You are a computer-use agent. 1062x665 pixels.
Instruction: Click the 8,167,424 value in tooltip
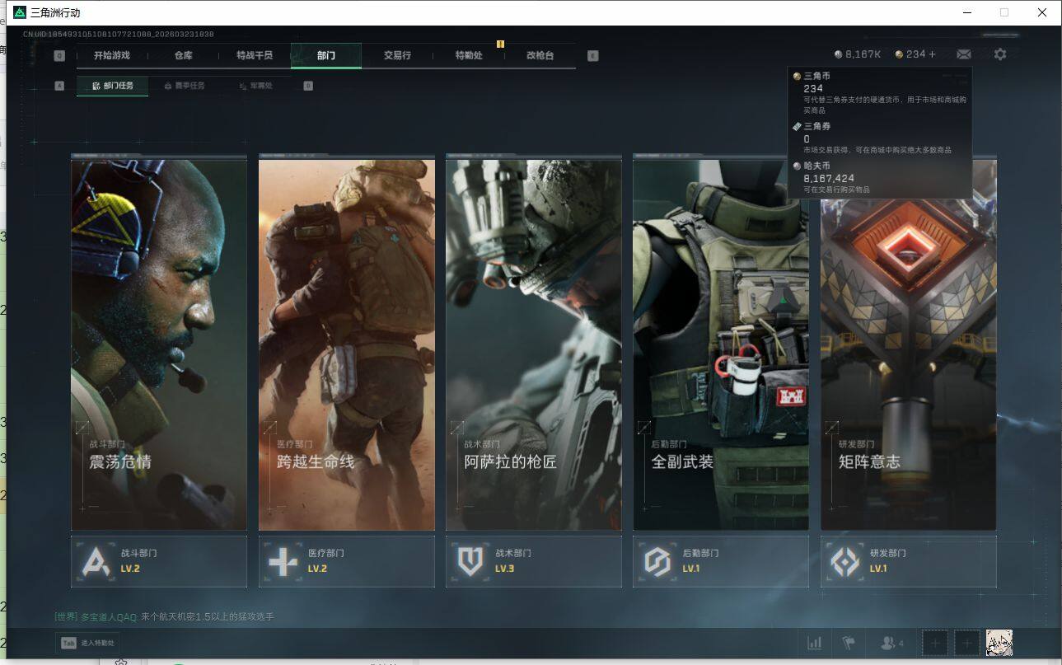[x=828, y=178]
